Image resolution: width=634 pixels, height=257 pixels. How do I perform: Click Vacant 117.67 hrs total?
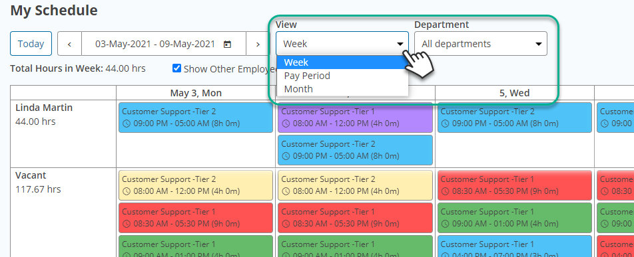tap(38, 189)
